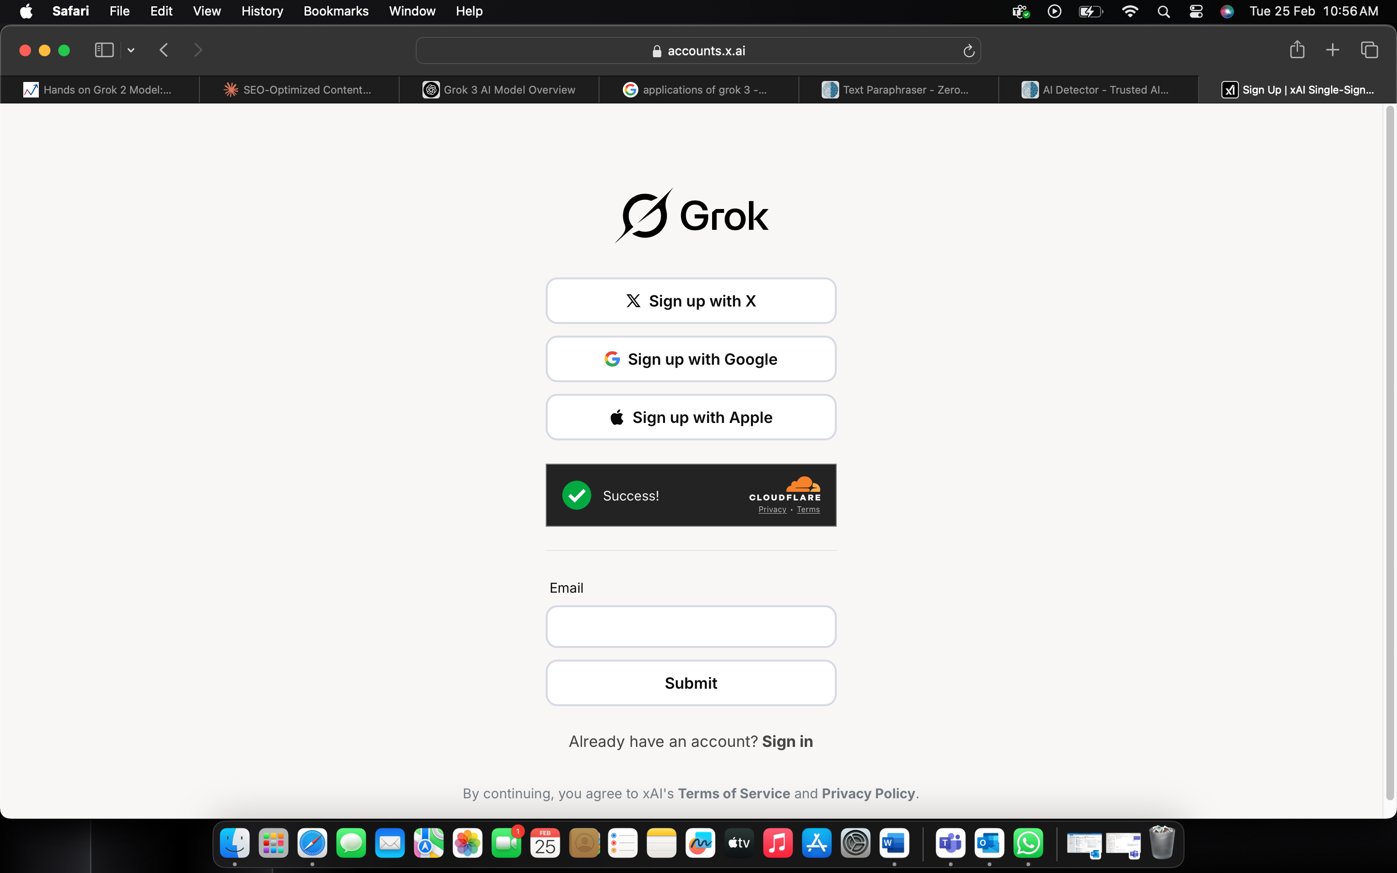Click the Siri icon in menu bar
This screenshot has width=1397, height=873.
(1227, 12)
